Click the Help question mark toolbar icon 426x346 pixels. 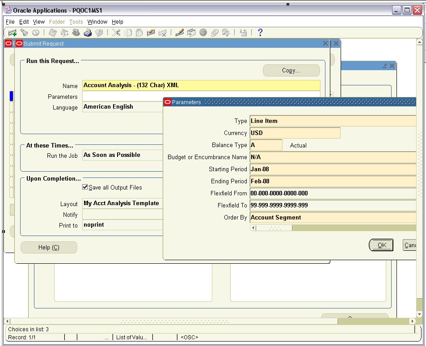[x=260, y=32]
